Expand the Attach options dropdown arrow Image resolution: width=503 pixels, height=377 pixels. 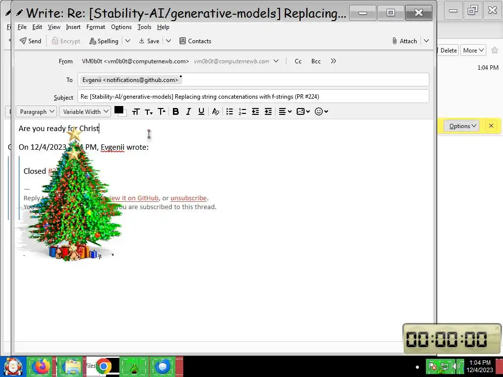426,41
